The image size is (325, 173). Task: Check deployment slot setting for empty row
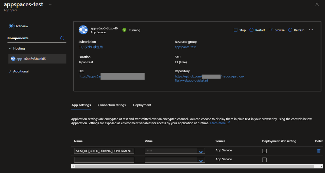[x=264, y=160]
